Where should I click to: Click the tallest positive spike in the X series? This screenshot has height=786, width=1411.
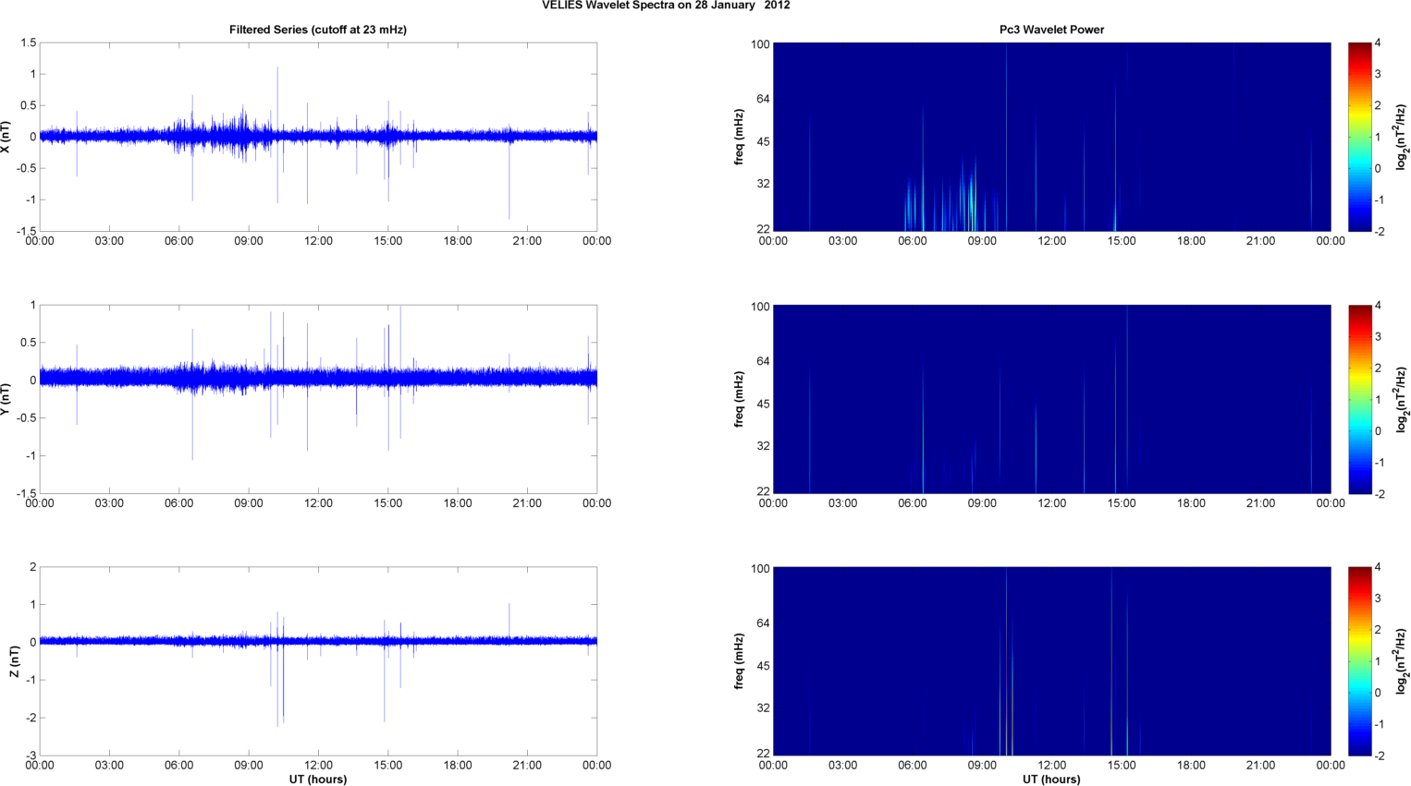[277, 70]
